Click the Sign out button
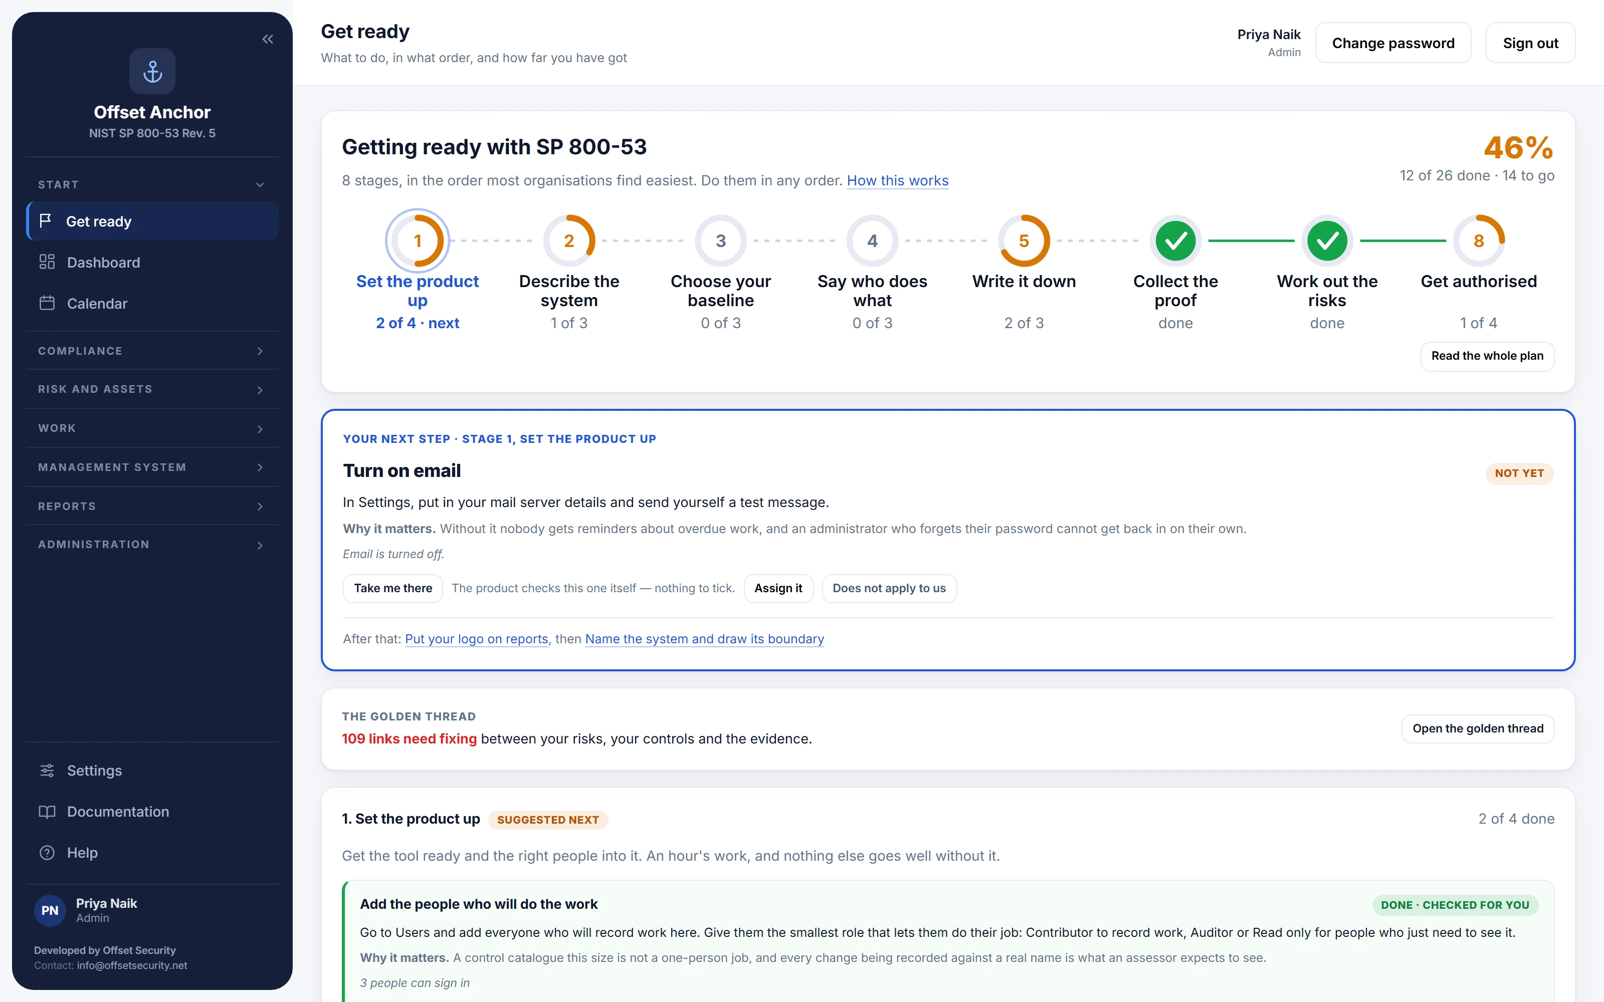 [x=1530, y=43]
